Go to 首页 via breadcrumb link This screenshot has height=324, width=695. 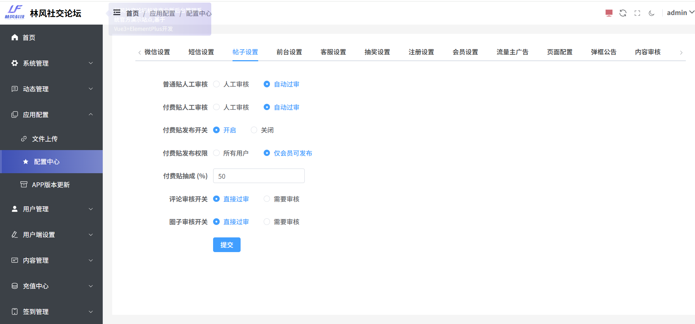pos(132,14)
